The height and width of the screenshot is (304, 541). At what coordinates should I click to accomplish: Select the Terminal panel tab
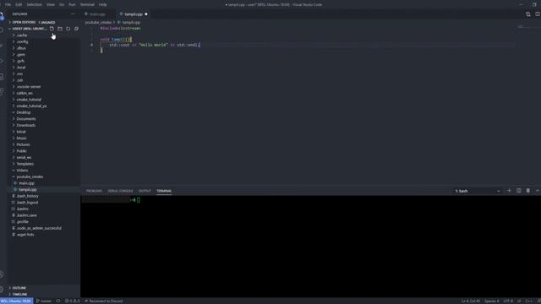point(164,191)
